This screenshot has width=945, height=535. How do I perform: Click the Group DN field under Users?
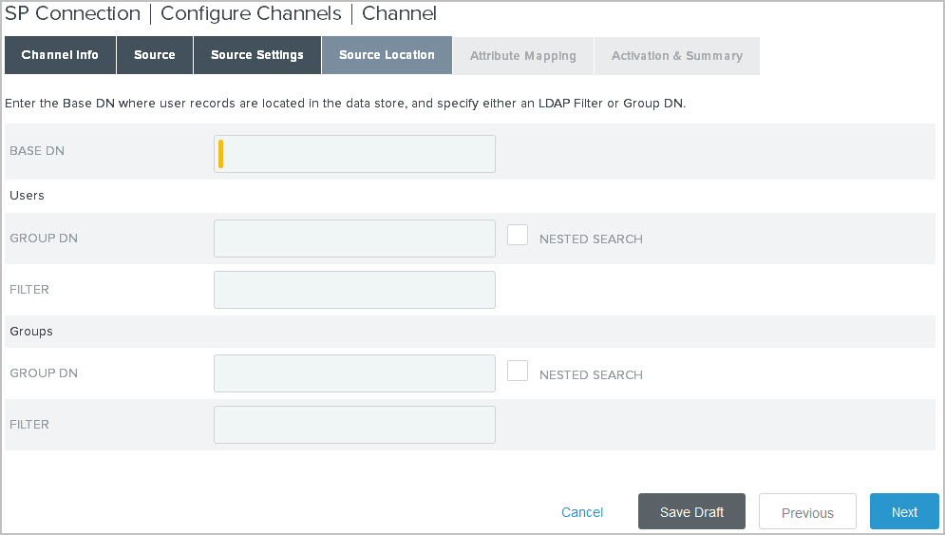(354, 239)
